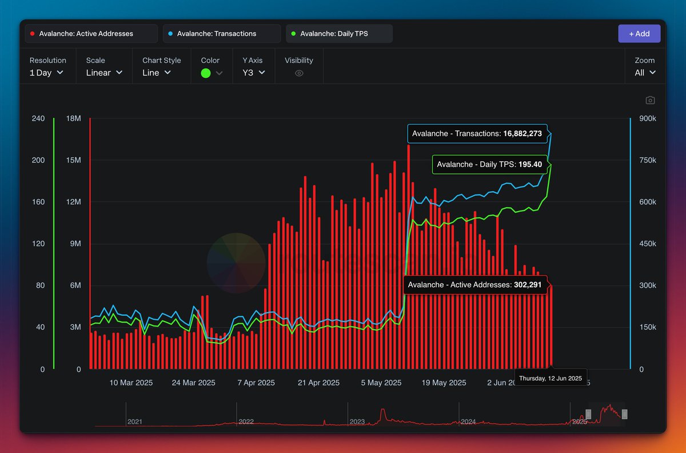Open the Y Axis Y3 dropdown
The width and height of the screenshot is (686, 453).
254,73
